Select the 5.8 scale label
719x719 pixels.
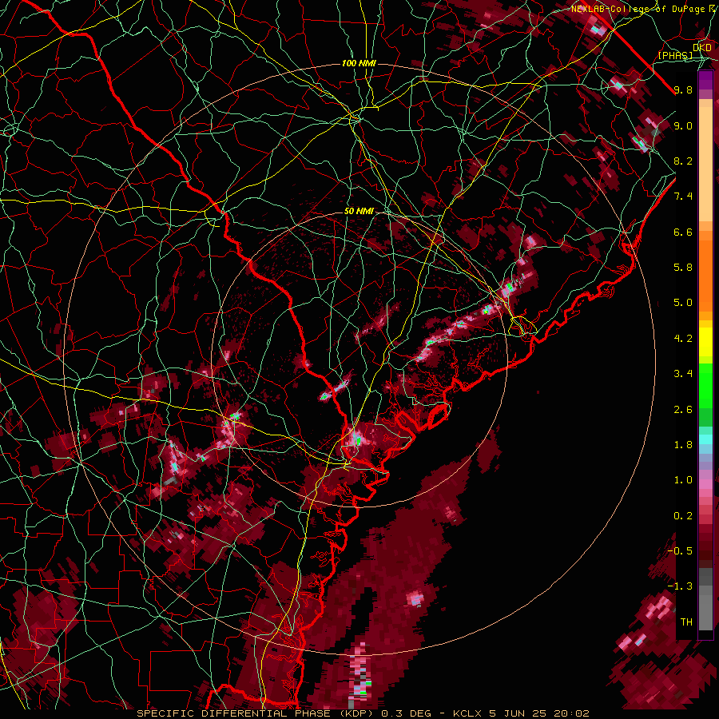(x=683, y=268)
